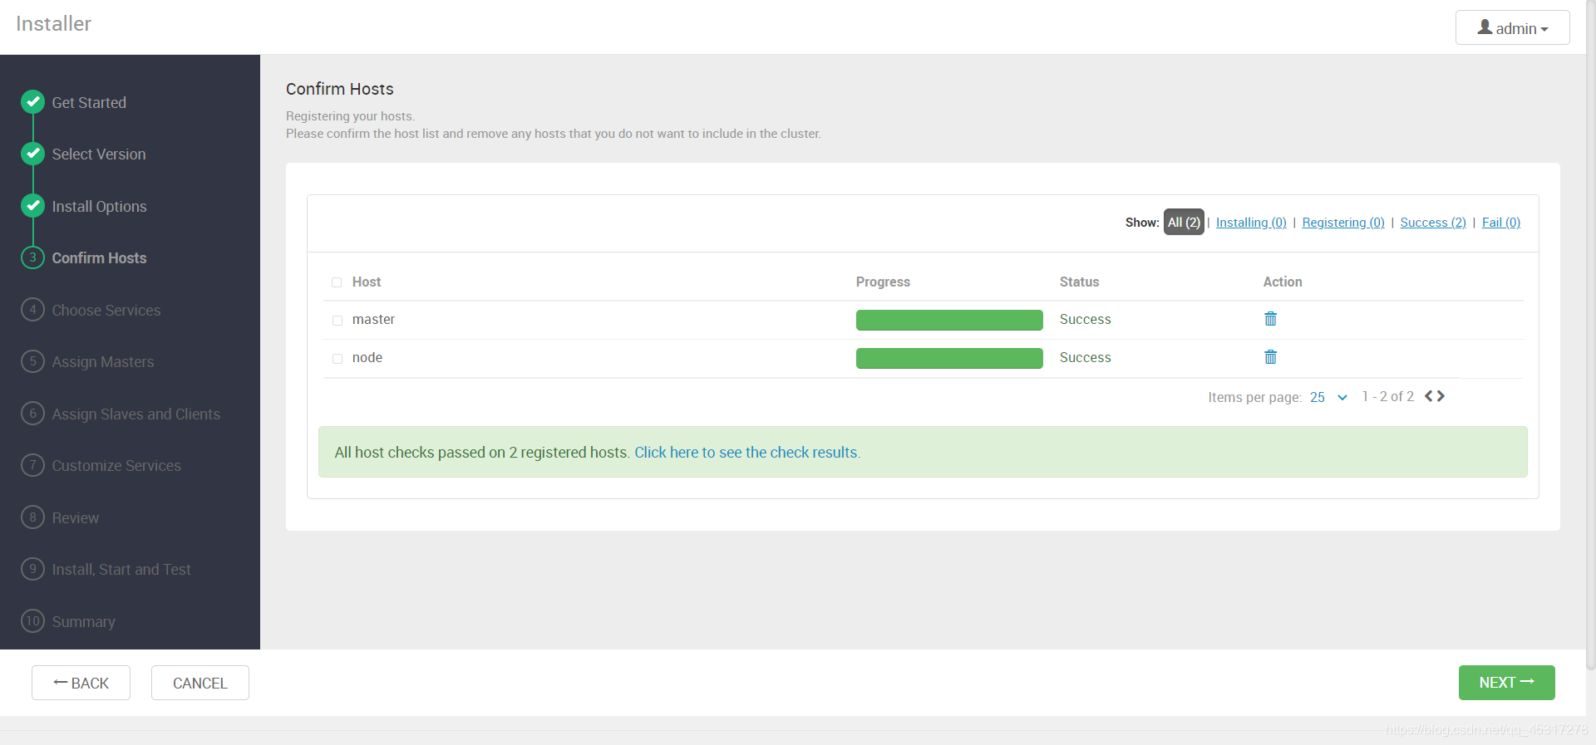Delete the master host with trash icon
This screenshot has width=1596, height=745.
(1270, 319)
